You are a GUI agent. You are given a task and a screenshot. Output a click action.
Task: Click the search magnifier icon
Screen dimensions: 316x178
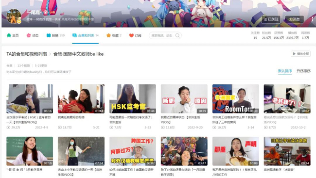(177, 35)
